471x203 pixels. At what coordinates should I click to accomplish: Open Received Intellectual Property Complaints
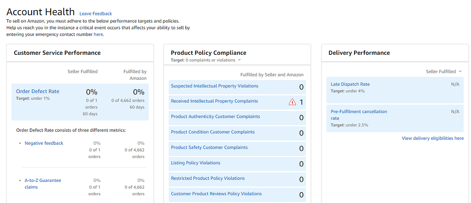[214, 101]
